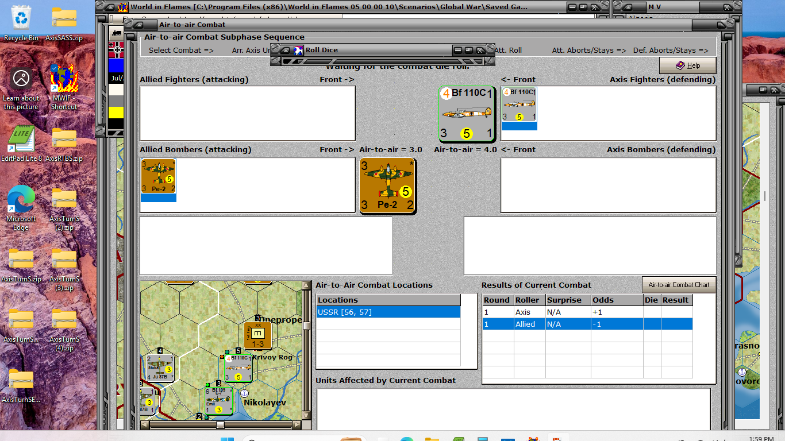The image size is (785, 441).
Task: Click the large Bf 110C fighter counter
Action: tap(467, 114)
